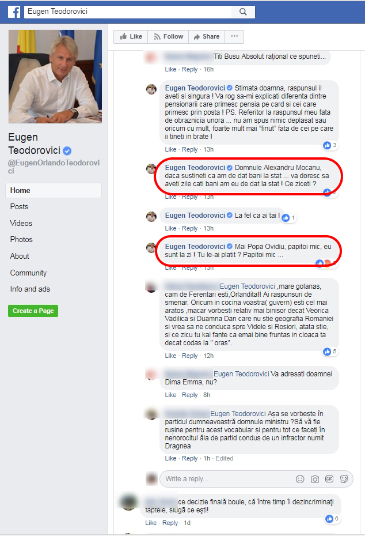Click the blue verified badge beside page name
This screenshot has height=536, width=365.
tap(67, 150)
